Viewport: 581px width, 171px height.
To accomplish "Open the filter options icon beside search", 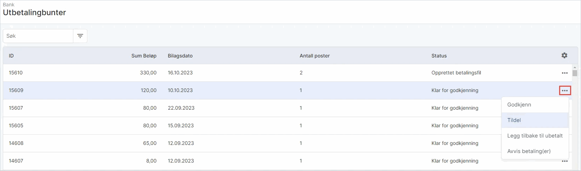I will pyautogui.click(x=80, y=36).
